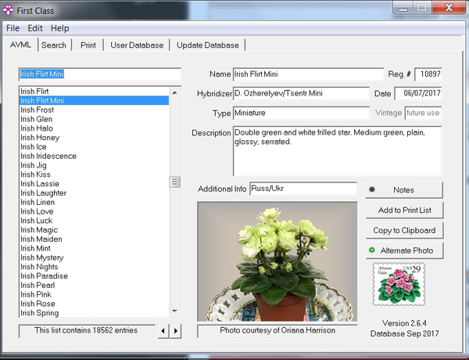The width and height of the screenshot is (469, 360).
Task: Switch to the Update Database tab
Action: click(x=208, y=45)
